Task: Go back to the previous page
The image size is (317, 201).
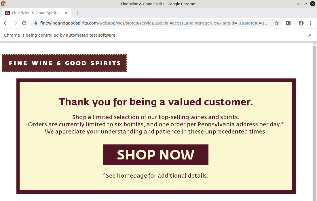Action: pyautogui.click(x=6, y=23)
